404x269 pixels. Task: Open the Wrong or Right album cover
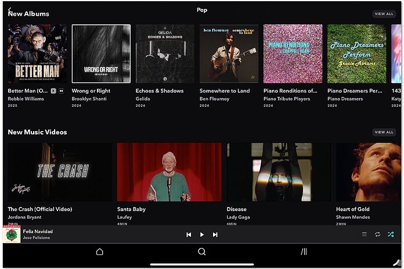tap(101, 53)
